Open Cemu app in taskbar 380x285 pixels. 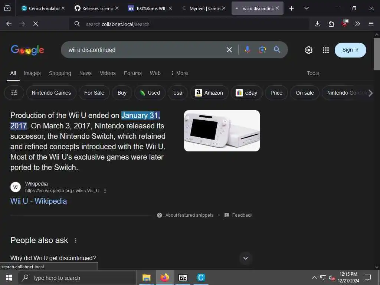click(201, 278)
